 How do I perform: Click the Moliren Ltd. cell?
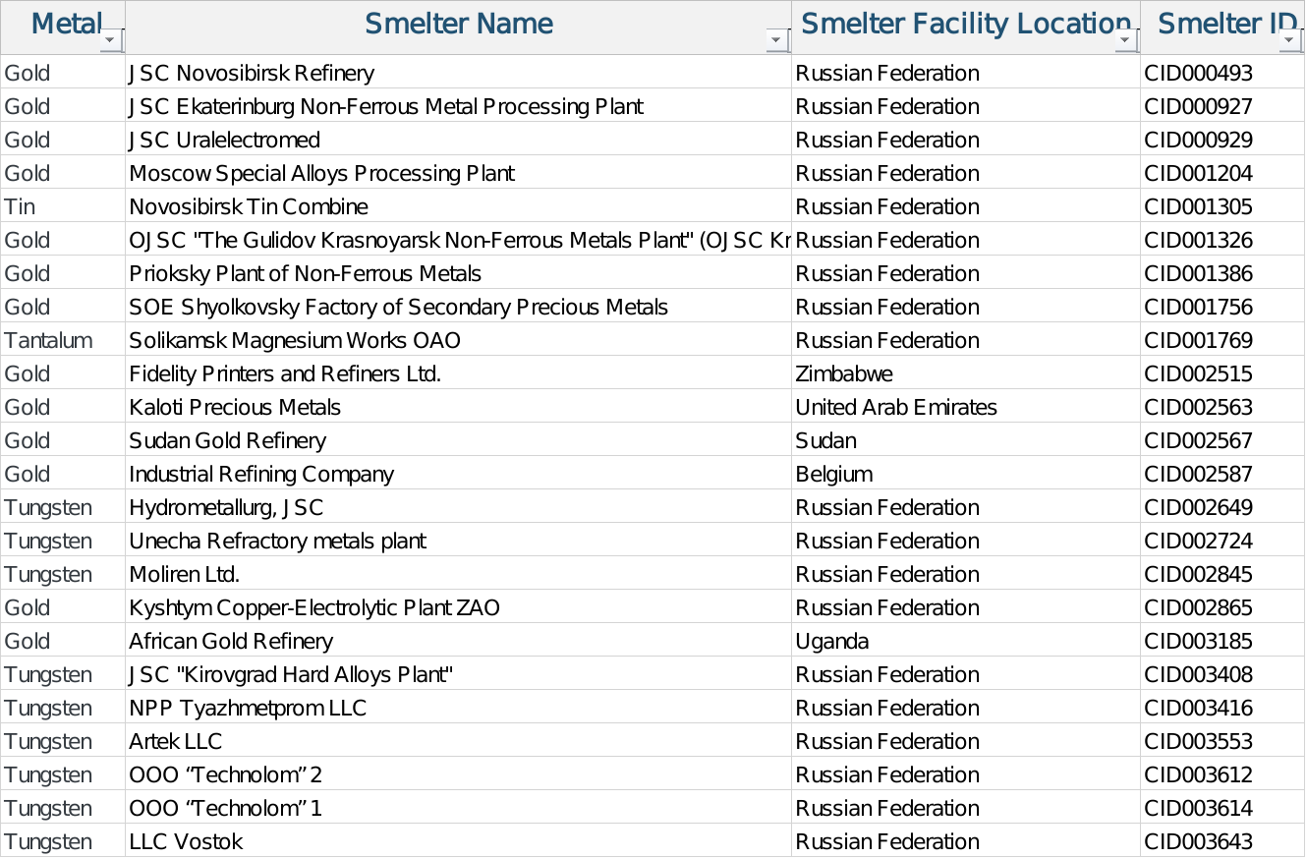coord(185,575)
